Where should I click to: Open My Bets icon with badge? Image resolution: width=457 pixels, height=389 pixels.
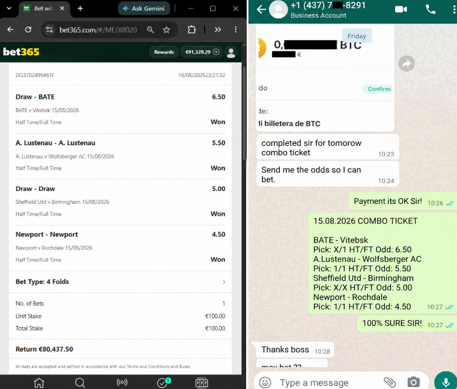click(163, 382)
